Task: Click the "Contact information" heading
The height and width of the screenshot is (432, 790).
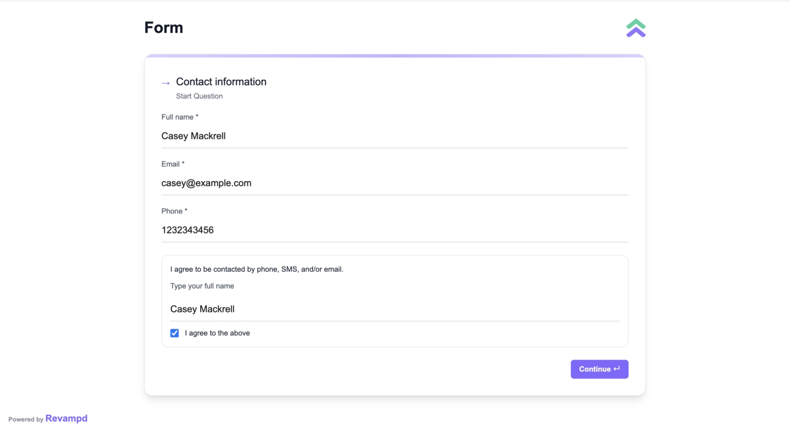Action: (x=221, y=82)
